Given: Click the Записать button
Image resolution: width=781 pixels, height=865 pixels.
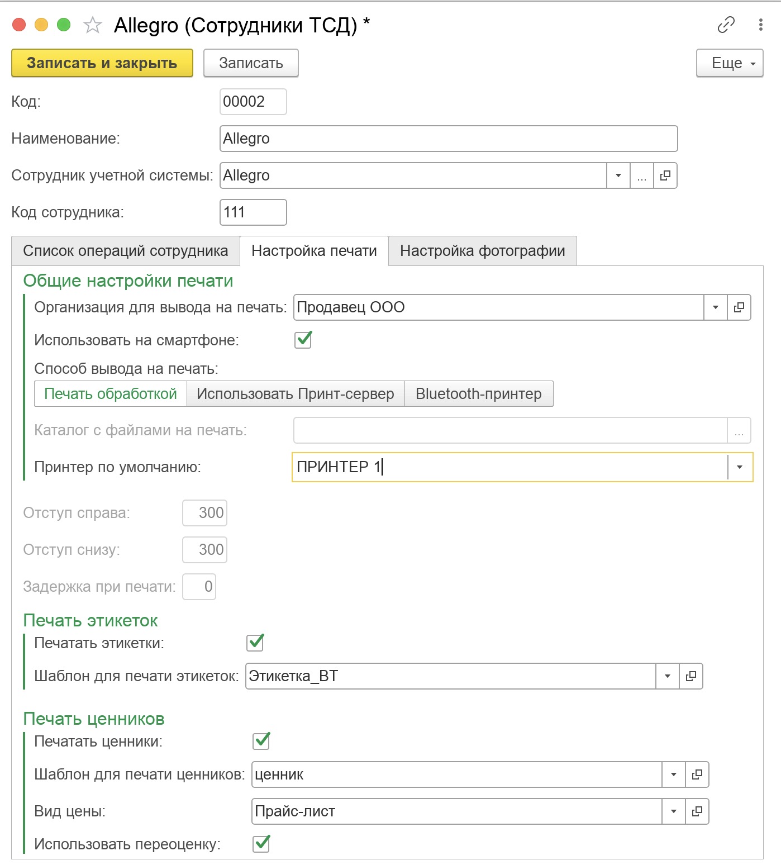Looking at the screenshot, I should pyautogui.click(x=251, y=63).
